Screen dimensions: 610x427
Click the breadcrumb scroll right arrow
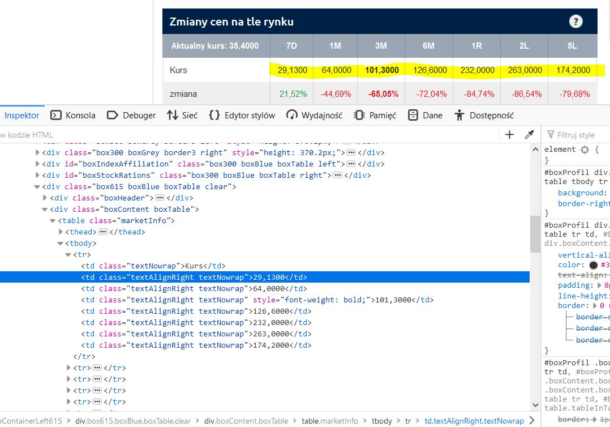532,421
